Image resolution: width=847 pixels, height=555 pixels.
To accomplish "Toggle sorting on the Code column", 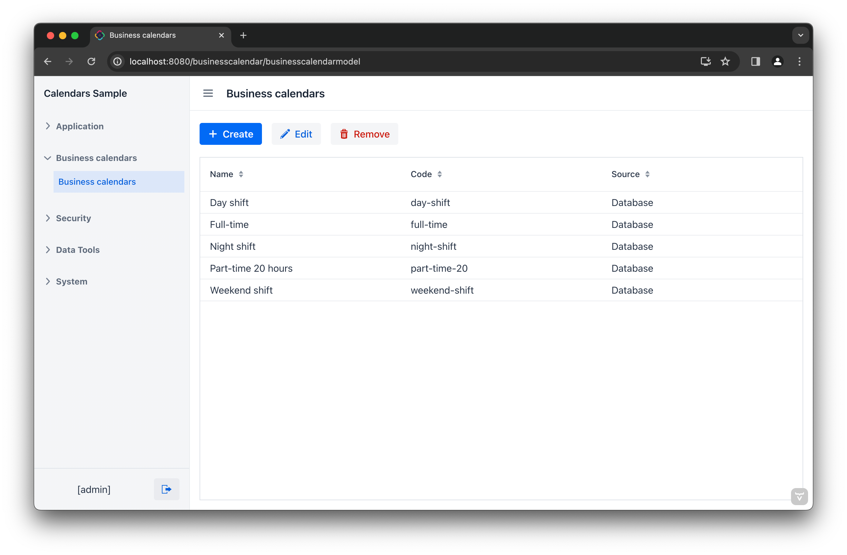I will pos(440,174).
